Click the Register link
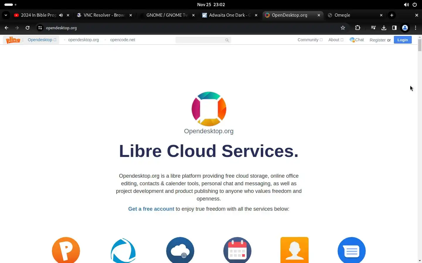 377,40
